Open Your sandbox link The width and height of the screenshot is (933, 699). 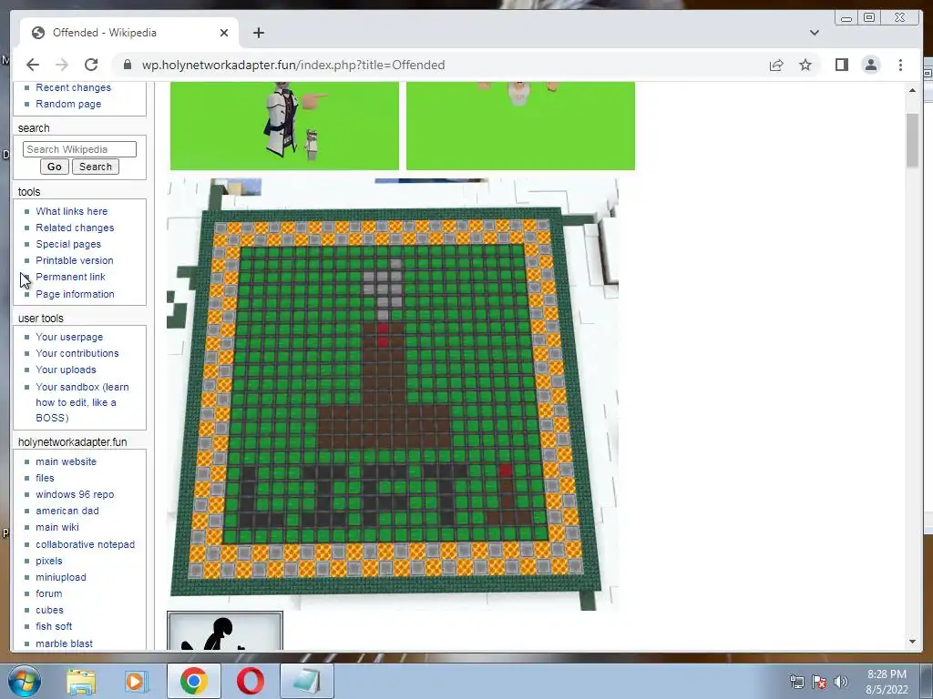click(82, 402)
